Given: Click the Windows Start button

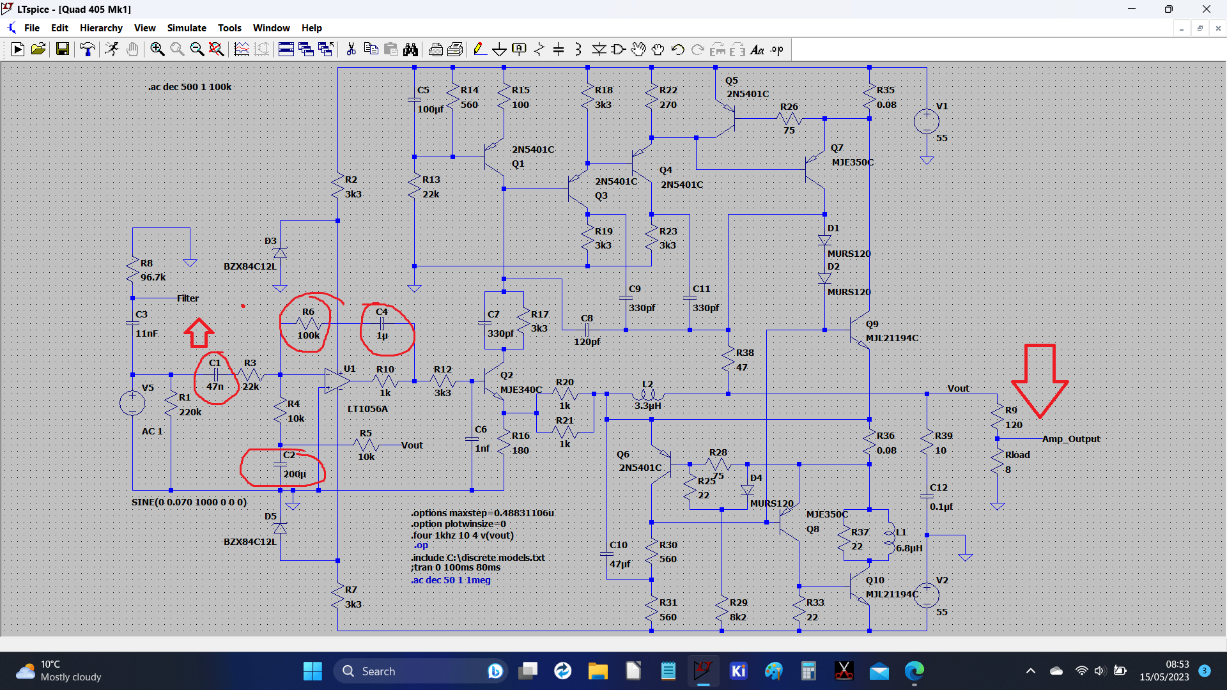Looking at the screenshot, I should pyautogui.click(x=313, y=671).
